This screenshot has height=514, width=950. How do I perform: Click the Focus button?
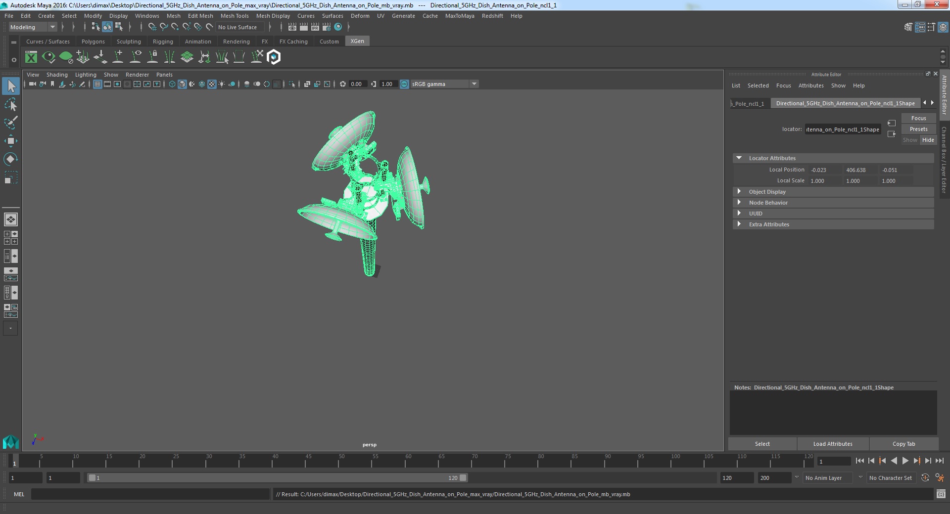[918, 118]
